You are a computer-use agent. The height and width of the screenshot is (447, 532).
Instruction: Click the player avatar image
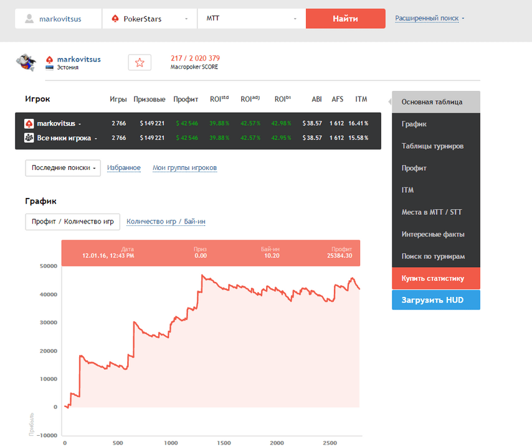click(x=26, y=62)
